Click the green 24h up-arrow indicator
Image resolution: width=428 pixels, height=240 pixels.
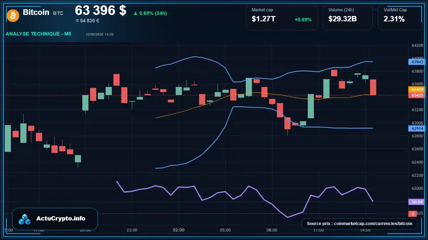(135, 14)
